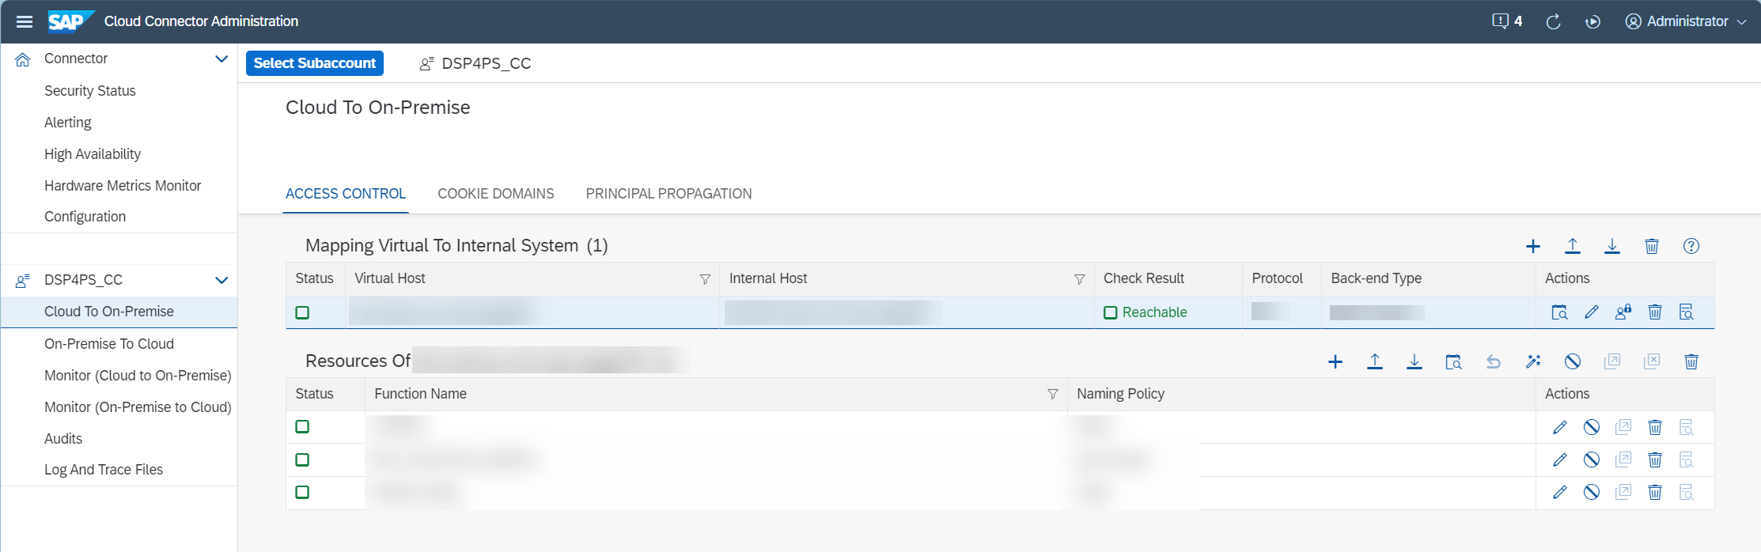
Task: Collapse the Connector section chevron
Action: (222, 59)
